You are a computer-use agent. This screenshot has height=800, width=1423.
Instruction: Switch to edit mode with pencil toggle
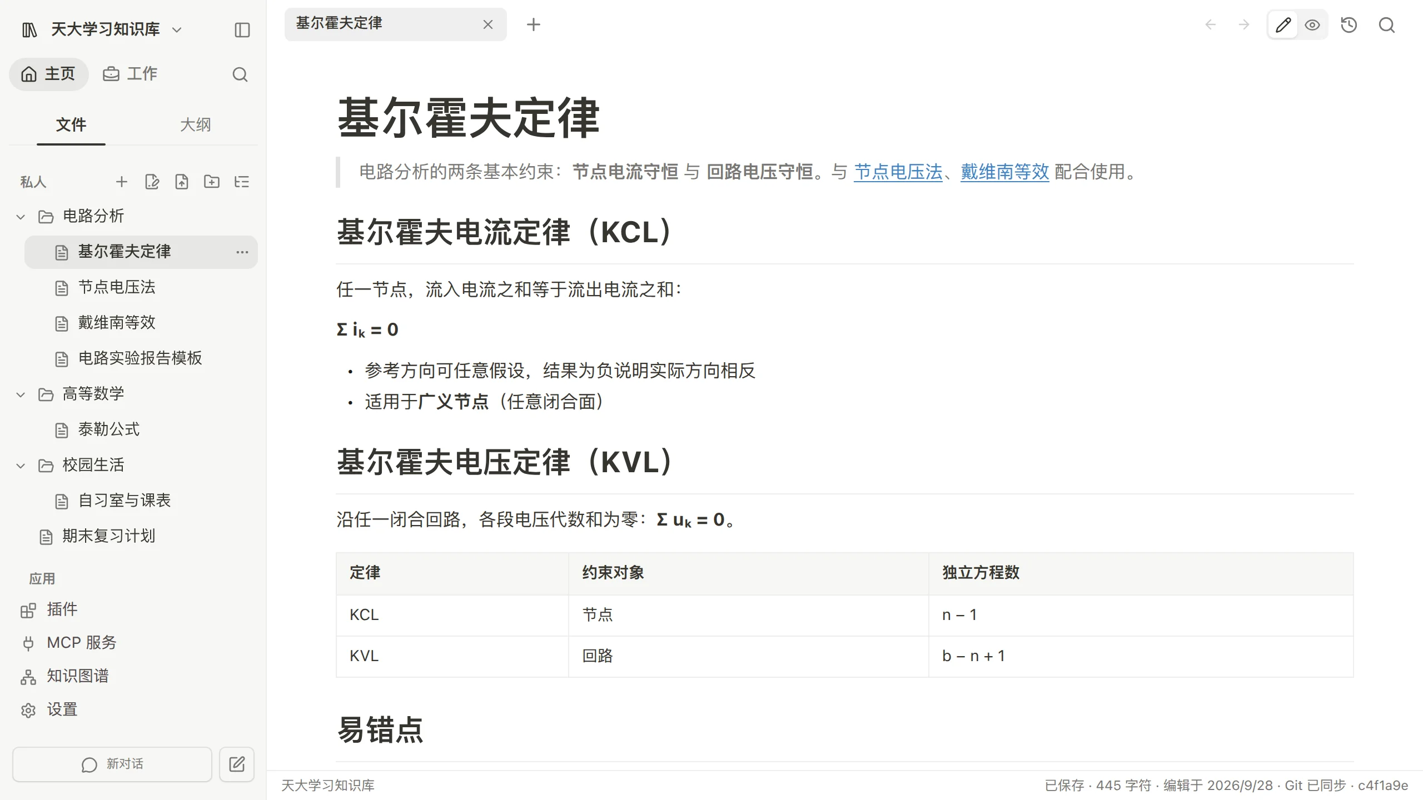[1283, 25]
